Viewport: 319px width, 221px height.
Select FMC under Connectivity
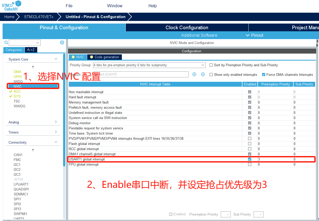pyautogui.click(x=17, y=160)
